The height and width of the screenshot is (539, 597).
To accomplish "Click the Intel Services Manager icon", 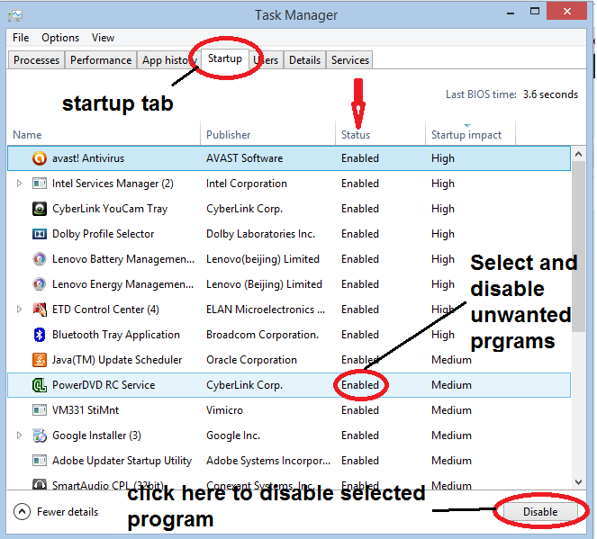I will tap(40, 184).
